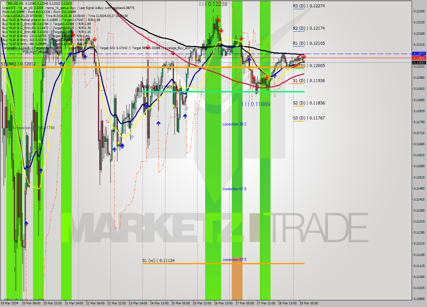This screenshot has height=307, width=427.
Task: Click 0.11065 on the price axis
Action: (419, 277)
